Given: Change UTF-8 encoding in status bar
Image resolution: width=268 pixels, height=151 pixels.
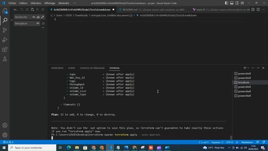Looking at the screenshot, I should coord(229,142).
